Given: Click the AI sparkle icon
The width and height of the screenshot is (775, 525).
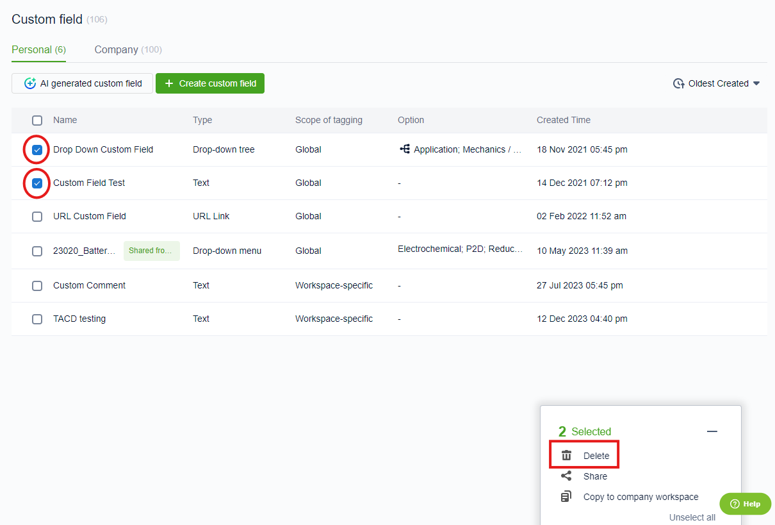Looking at the screenshot, I should tap(29, 83).
